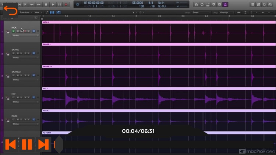Open LCD display settings gear
Screen dimensions: 276x155
click(78, 4)
